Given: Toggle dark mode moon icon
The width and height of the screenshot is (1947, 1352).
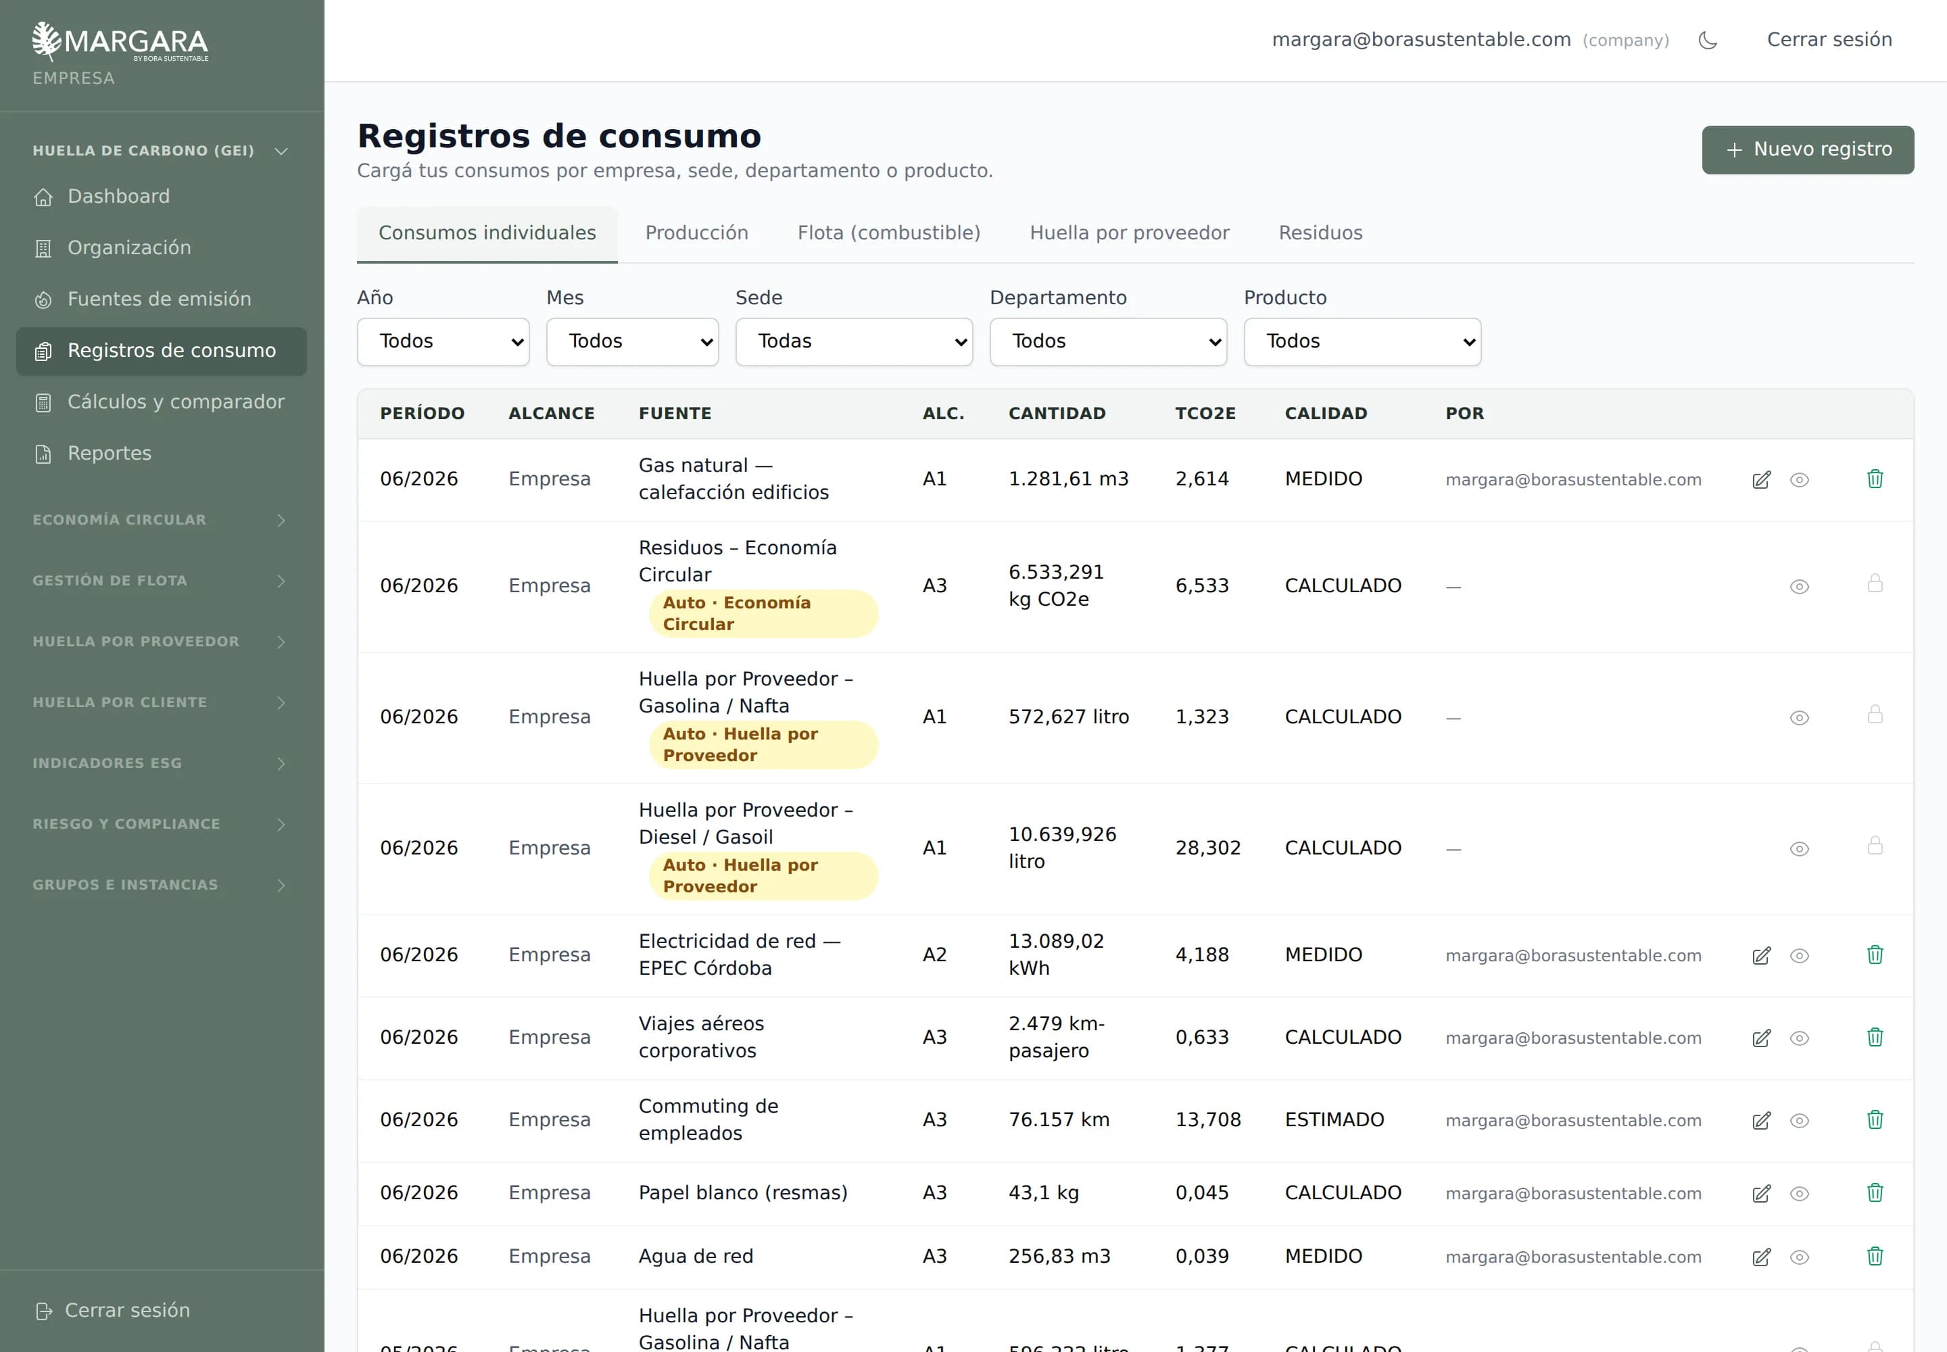Looking at the screenshot, I should click(1707, 40).
